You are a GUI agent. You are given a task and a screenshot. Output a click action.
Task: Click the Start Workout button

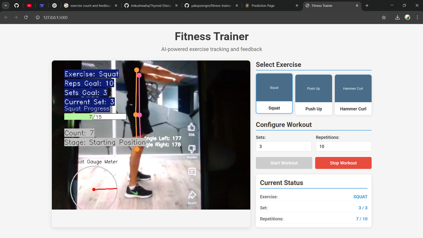pos(284,163)
